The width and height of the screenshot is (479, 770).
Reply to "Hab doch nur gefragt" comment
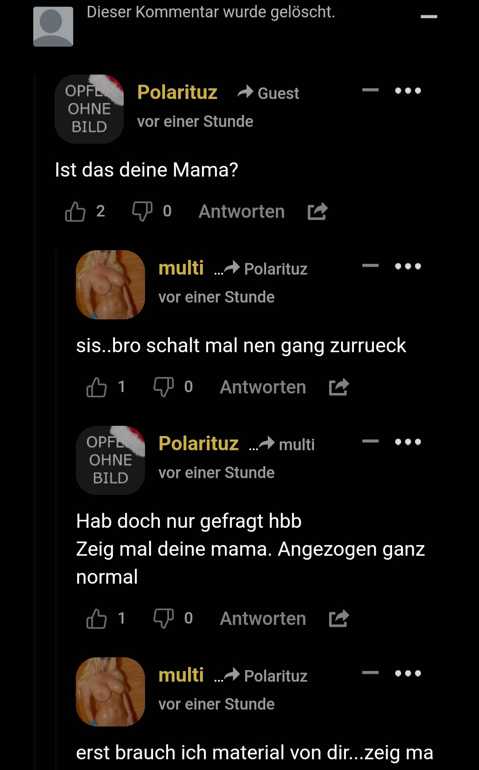pos(263,619)
